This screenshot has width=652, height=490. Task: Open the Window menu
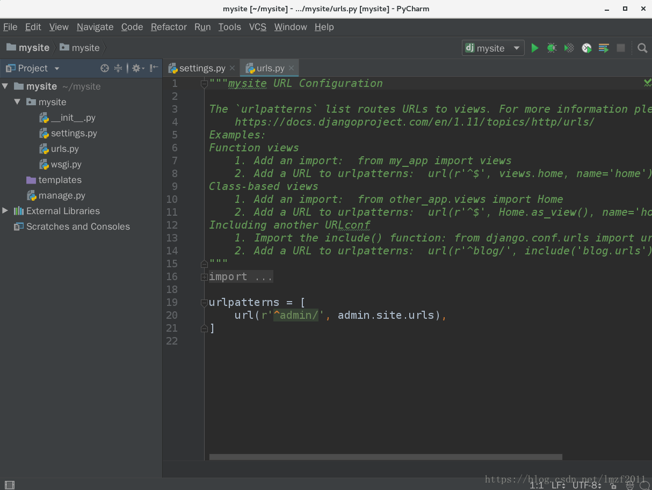click(291, 27)
